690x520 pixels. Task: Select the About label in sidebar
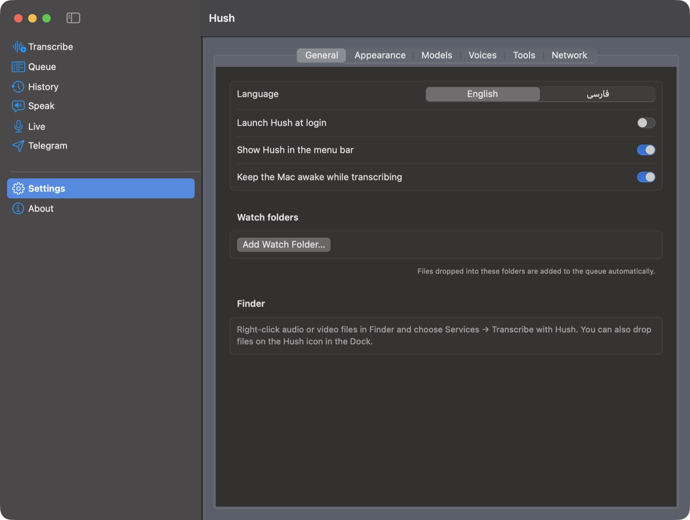(x=41, y=209)
